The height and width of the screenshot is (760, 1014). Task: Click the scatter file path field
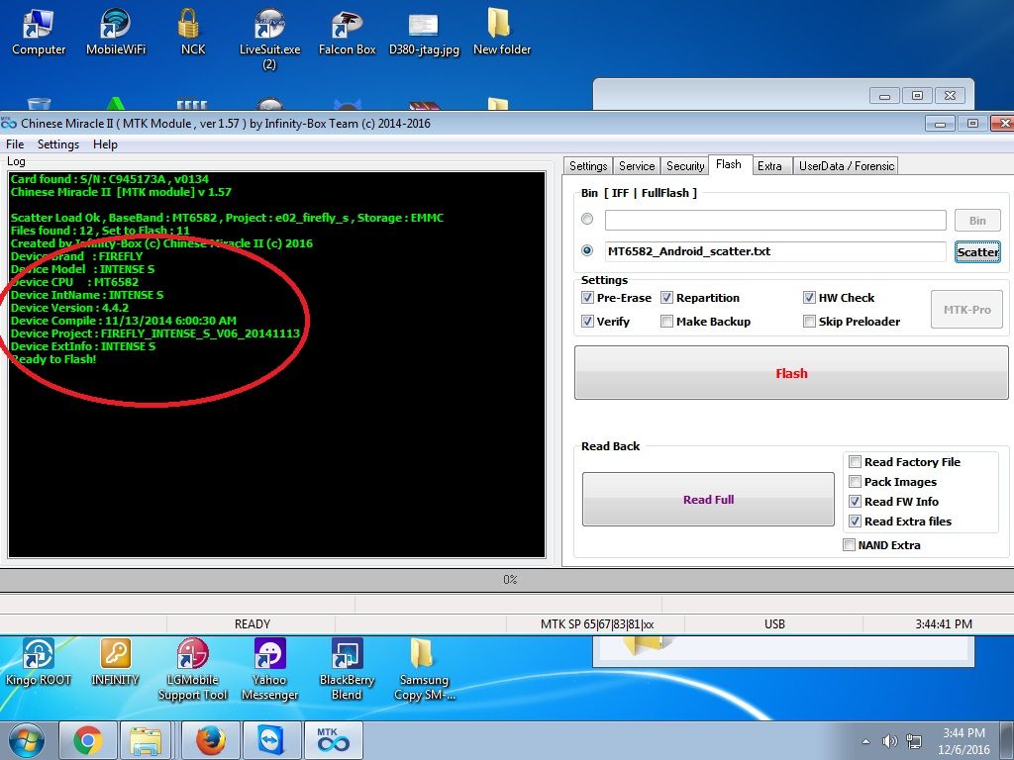pyautogui.click(x=775, y=251)
